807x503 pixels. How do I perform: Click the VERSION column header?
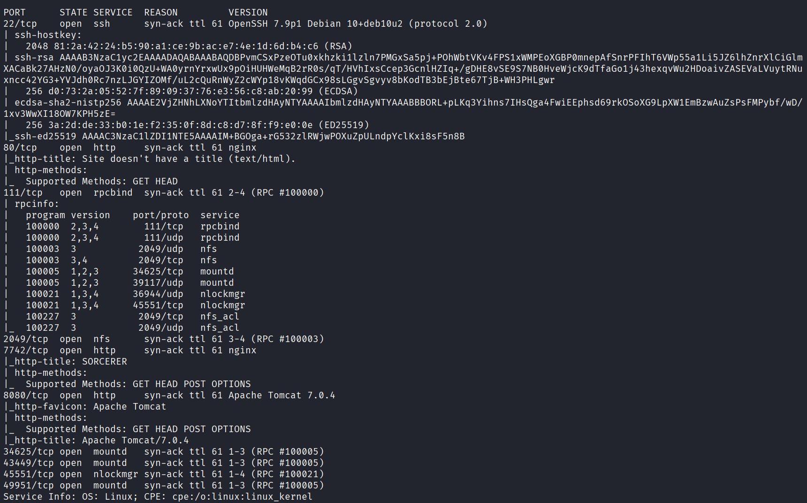(248, 13)
